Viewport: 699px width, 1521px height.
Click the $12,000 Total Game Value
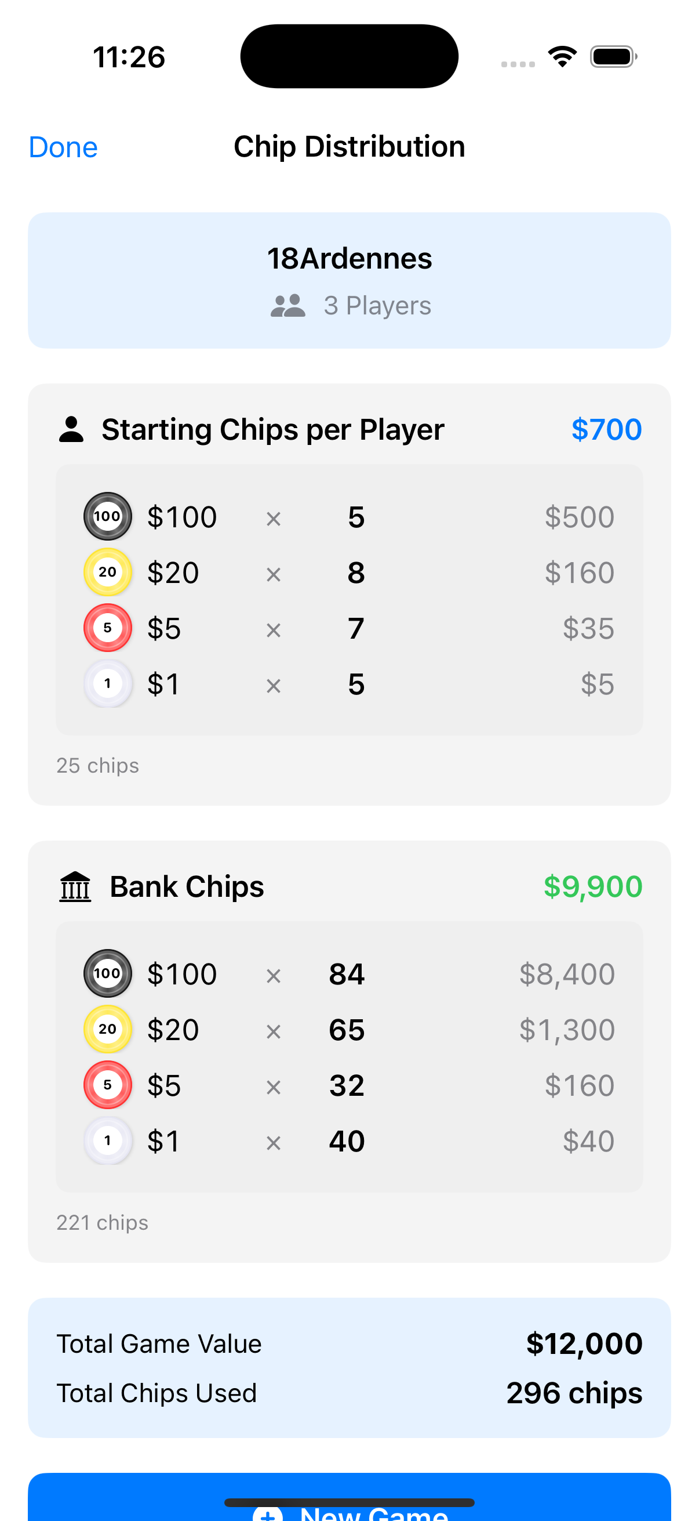click(584, 1344)
